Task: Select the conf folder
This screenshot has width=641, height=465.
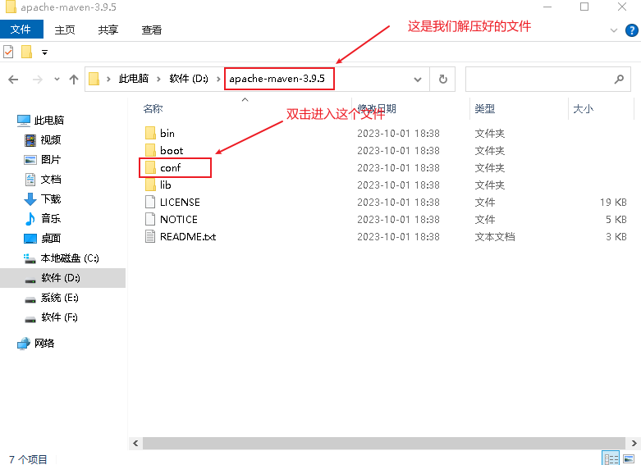Action: 171,167
